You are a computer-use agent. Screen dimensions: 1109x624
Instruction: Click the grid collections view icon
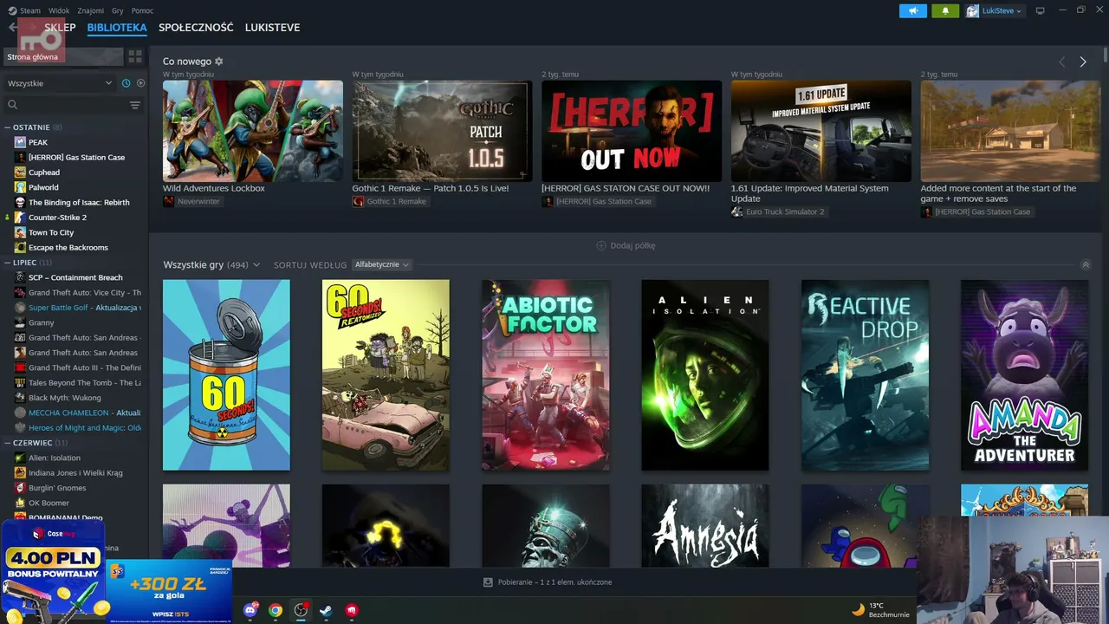[x=135, y=56]
